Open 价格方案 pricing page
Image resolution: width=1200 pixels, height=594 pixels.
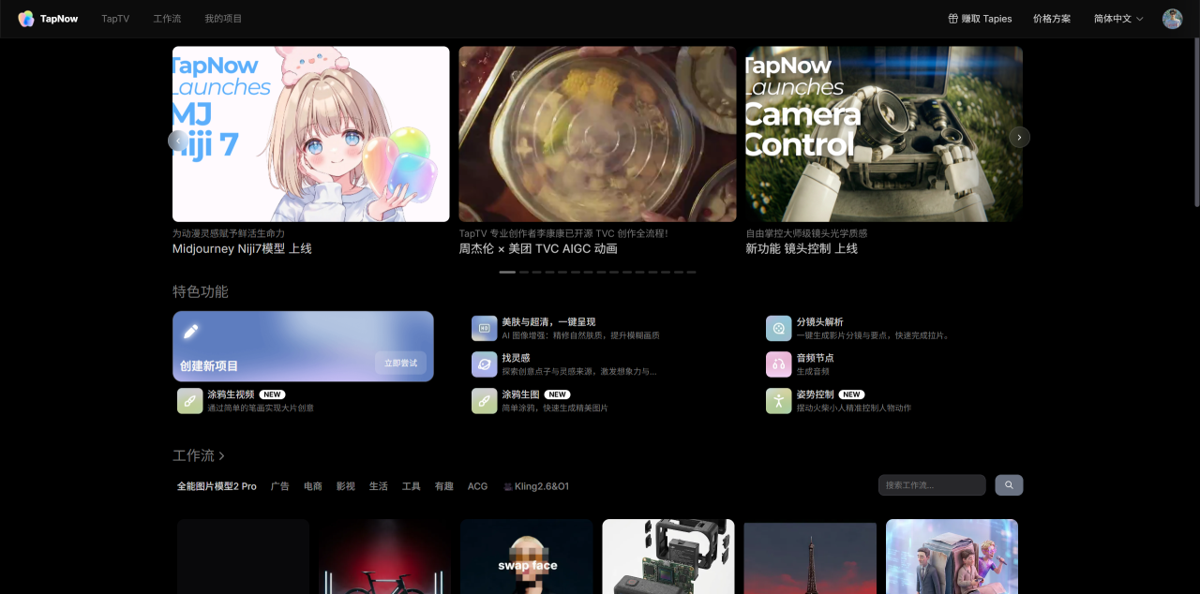[1052, 19]
